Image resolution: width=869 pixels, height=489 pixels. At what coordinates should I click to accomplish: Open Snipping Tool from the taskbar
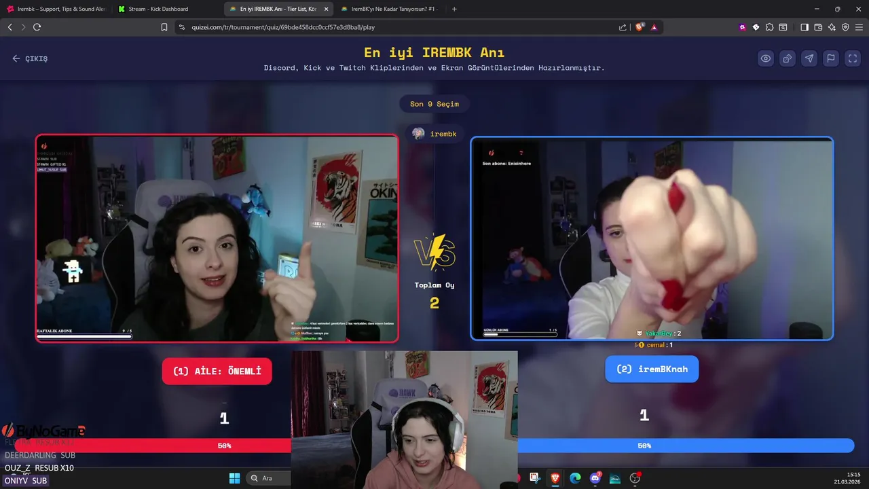point(535,478)
